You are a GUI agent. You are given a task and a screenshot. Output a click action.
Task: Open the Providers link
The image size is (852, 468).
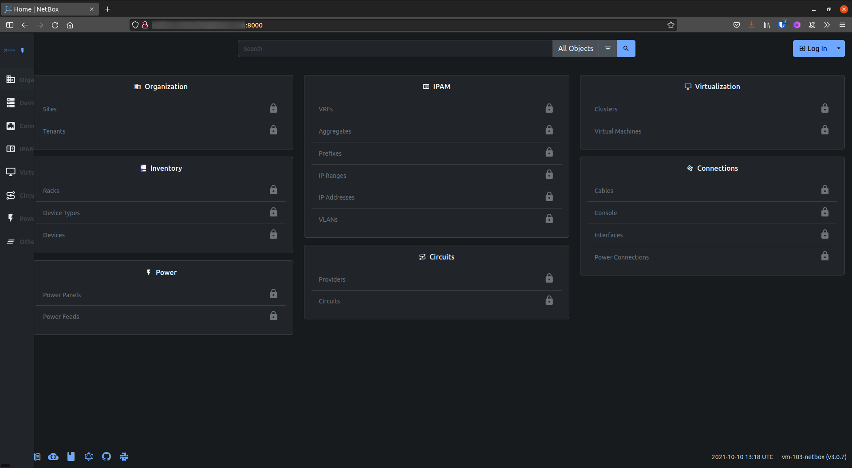point(332,279)
